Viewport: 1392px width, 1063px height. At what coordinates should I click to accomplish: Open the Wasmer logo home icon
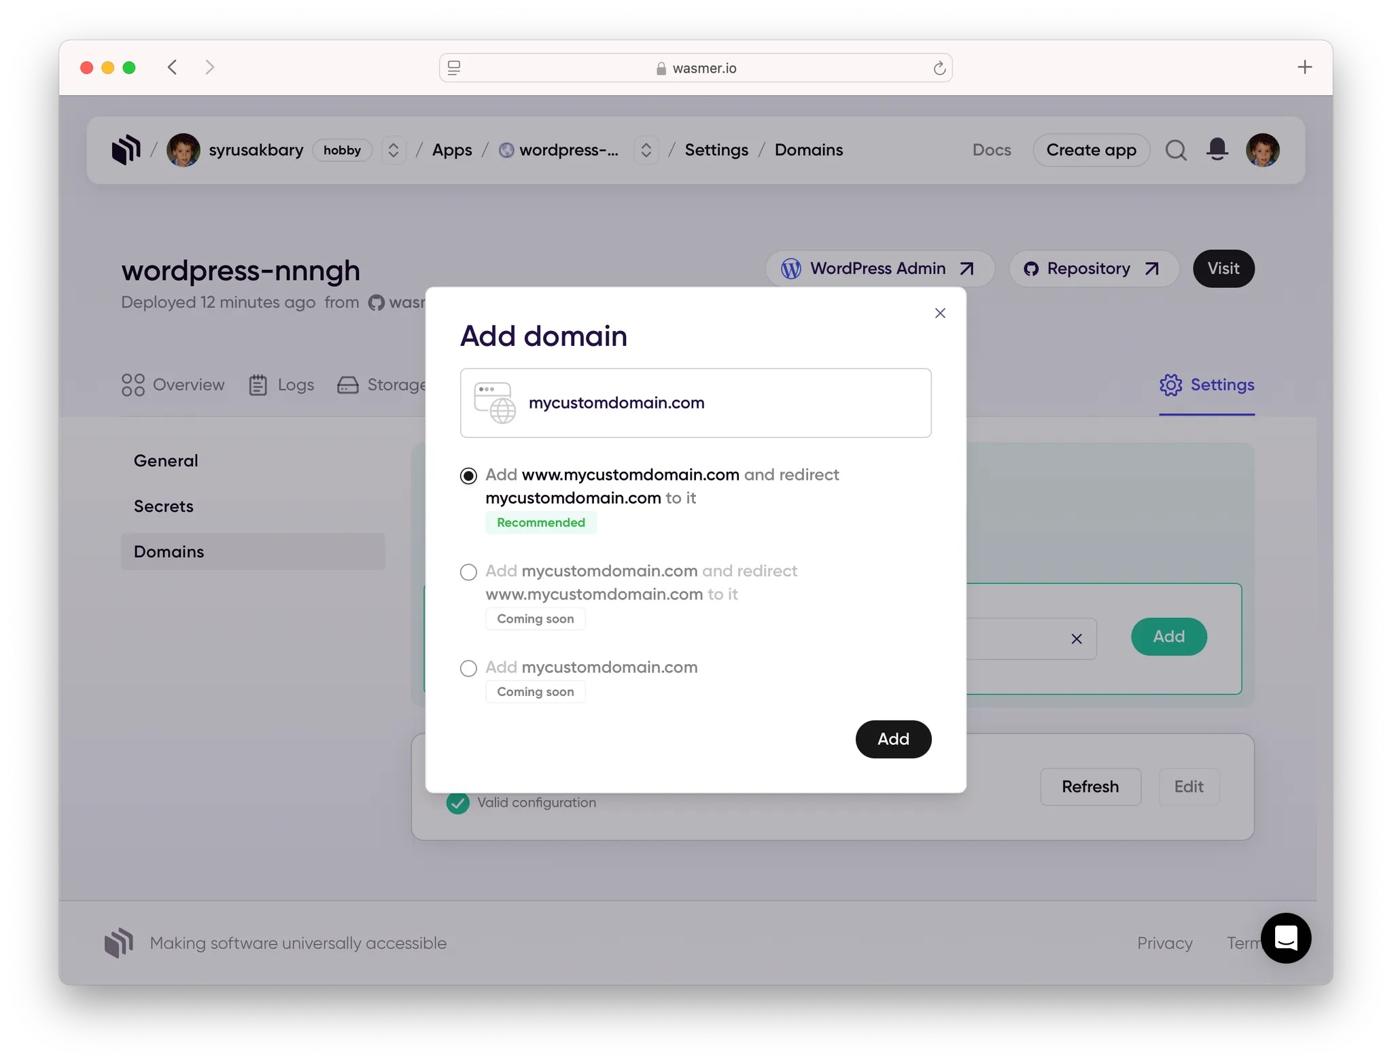(x=125, y=150)
